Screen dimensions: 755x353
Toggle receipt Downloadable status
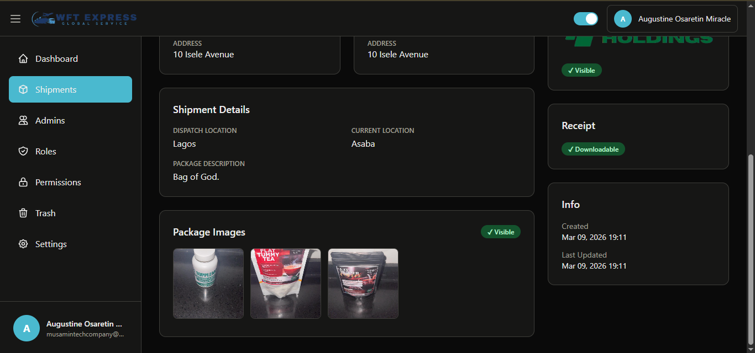coord(593,148)
